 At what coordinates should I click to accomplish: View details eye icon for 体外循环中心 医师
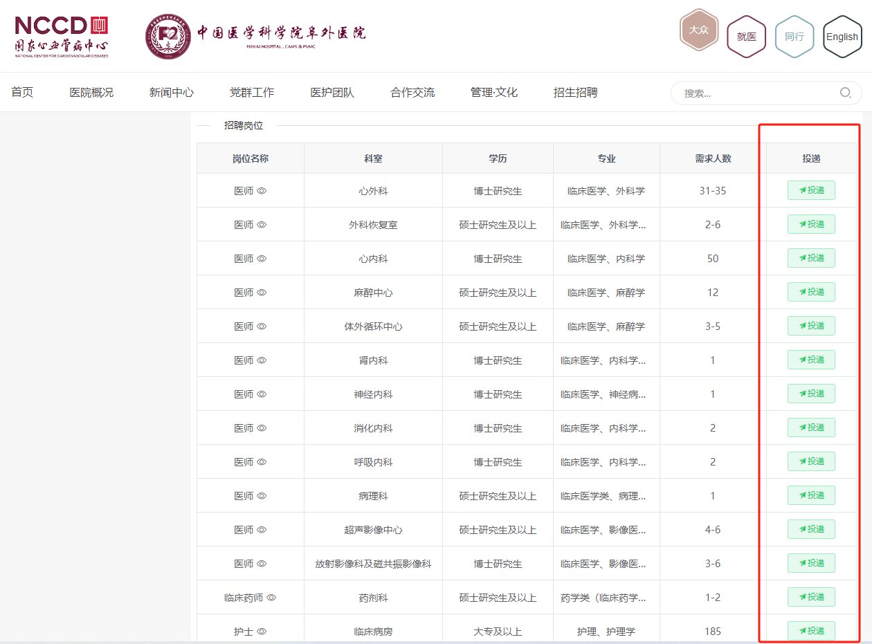[262, 326]
